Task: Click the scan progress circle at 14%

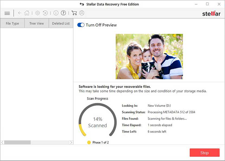Action: pyautogui.click(x=98, y=120)
